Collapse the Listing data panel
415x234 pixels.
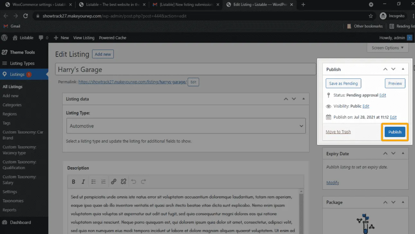pos(303,99)
